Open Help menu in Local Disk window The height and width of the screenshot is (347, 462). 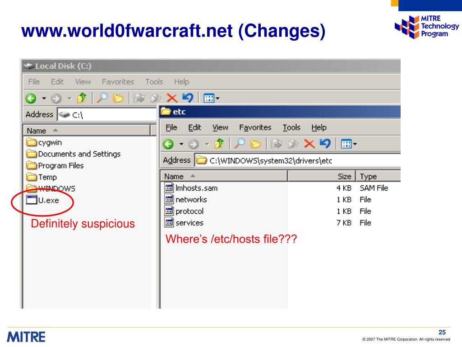(181, 82)
